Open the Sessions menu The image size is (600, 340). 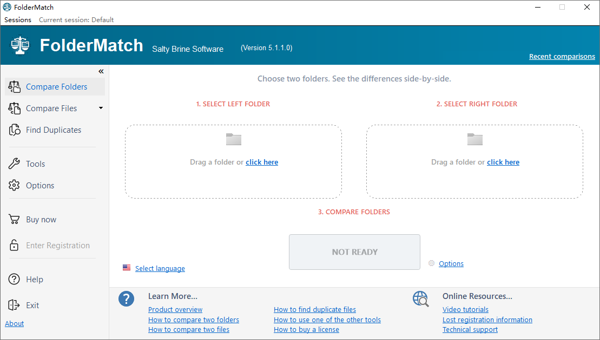pyautogui.click(x=18, y=20)
